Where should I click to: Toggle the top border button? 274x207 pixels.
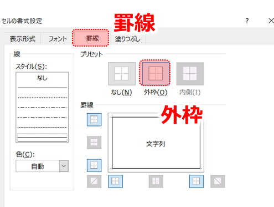click(x=94, y=119)
